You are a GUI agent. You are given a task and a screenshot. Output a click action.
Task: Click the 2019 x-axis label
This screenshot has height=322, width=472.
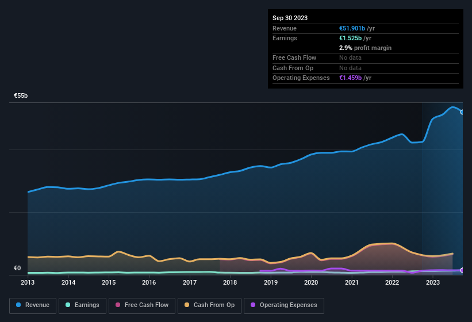(x=271, y=282)
